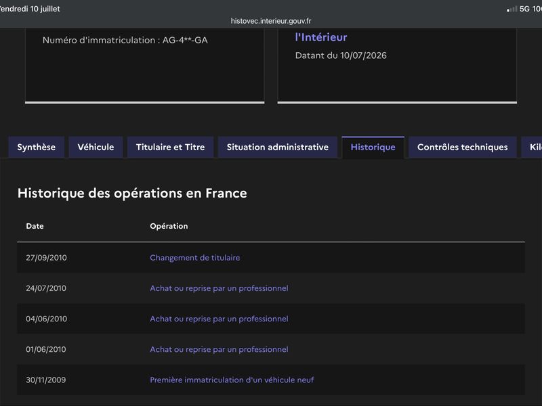Click the 04/06/2010 Achat ou reprise entry
This screenshot has height=406, width=542.
pyautogui.click(x=219, y=319)
